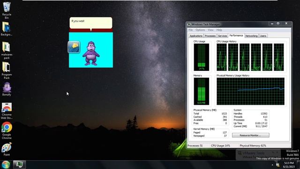The image size is (300, 169).
Task: Click the first CPU Usage History graph
Action: pyautogui.click(x=222, y=57)
